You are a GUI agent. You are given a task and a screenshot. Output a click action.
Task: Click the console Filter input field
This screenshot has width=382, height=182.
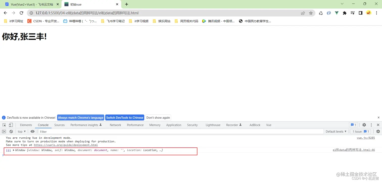click(181, 132)
